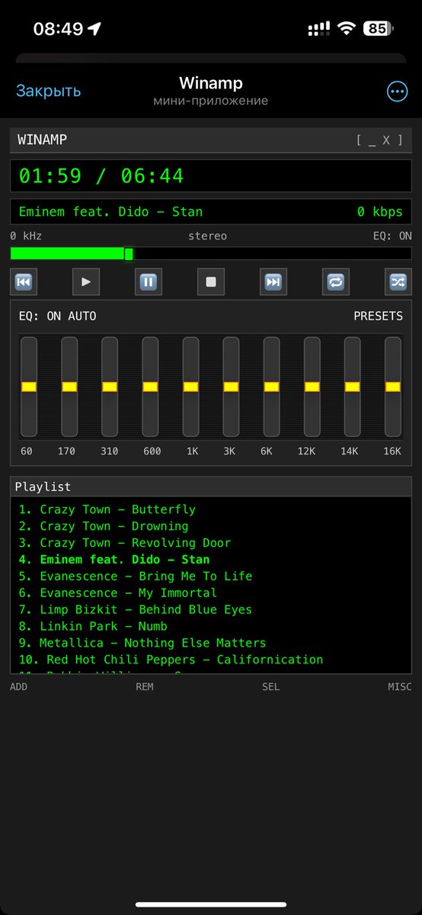
Task: Click the 600 Hz equalizer slider
Action: (x=150, y=387)
